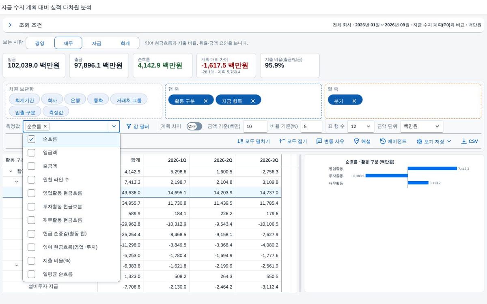The height and width of the screenshot is (304, 487).
Task: Check the 잉여 현금흐름(영업+투자) checkbox
Action: 31,247
